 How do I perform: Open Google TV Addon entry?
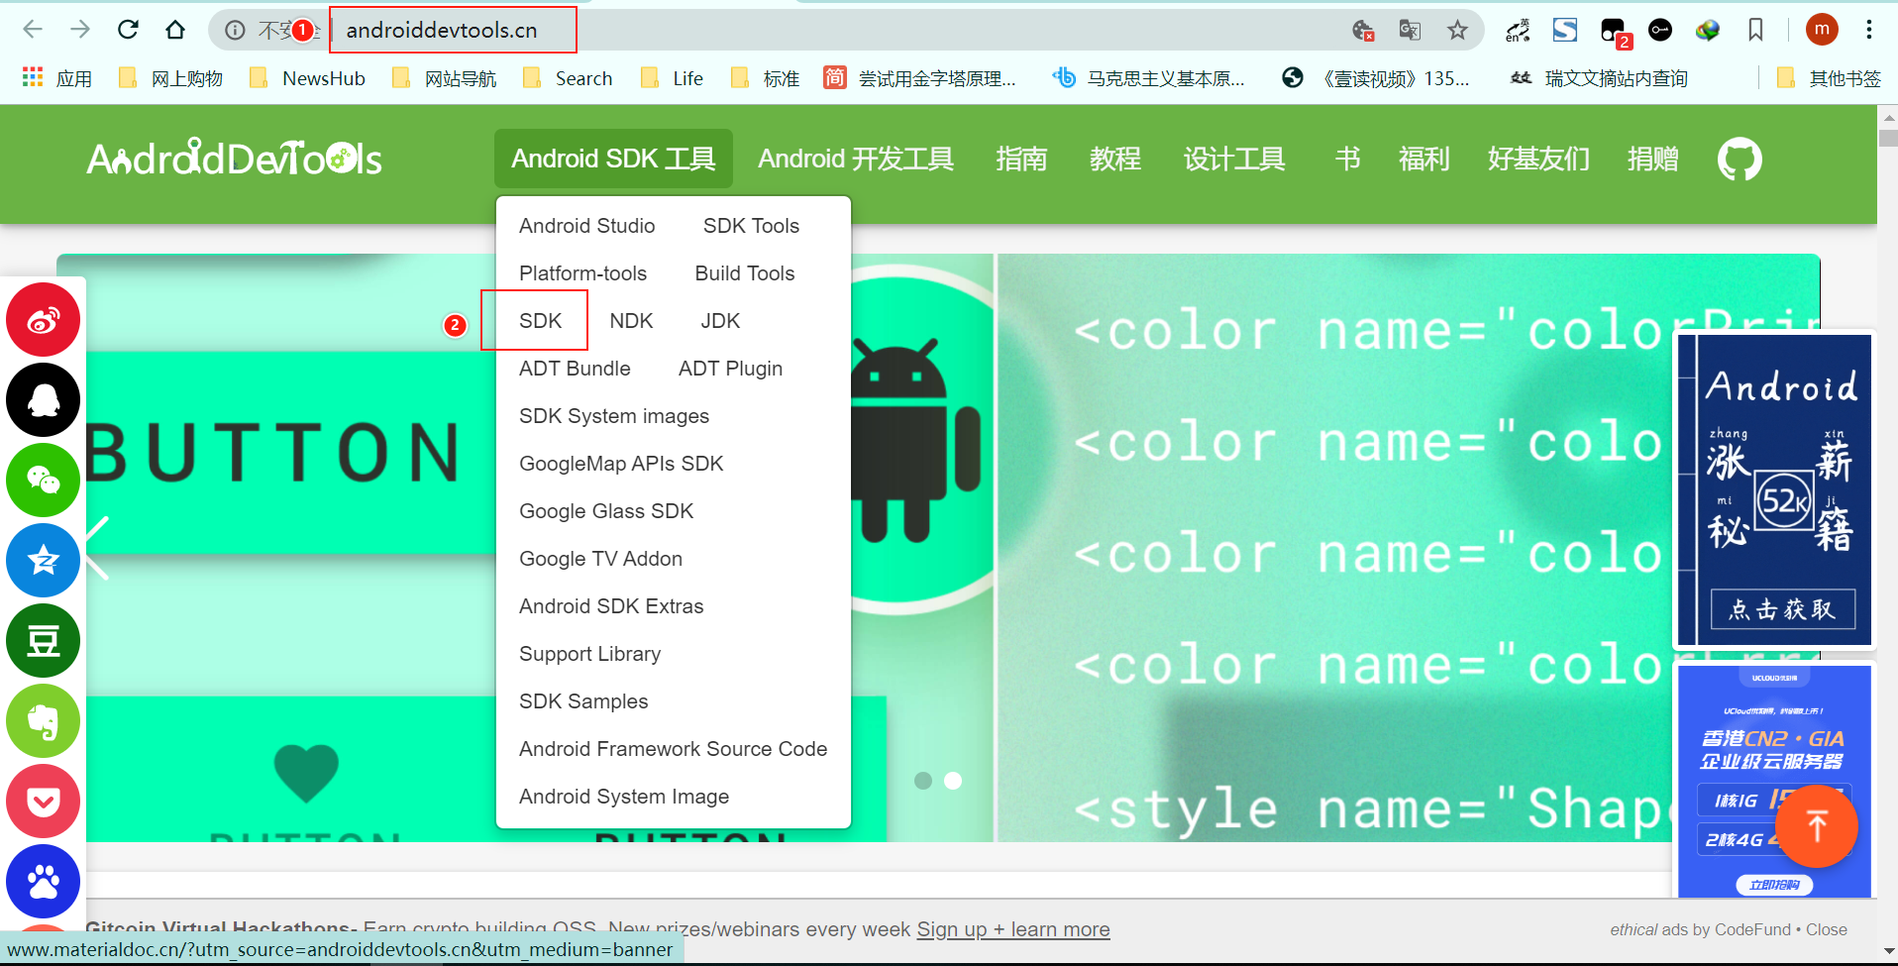pos(600,559)
